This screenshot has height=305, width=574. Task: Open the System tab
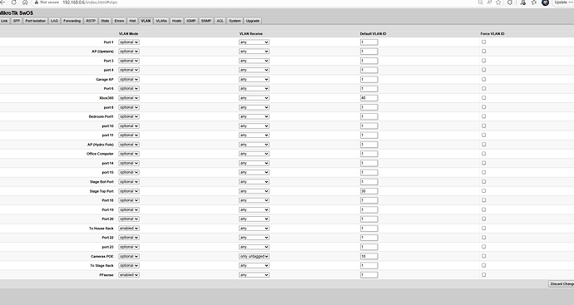pyautogui.click(x=235, y=21)
